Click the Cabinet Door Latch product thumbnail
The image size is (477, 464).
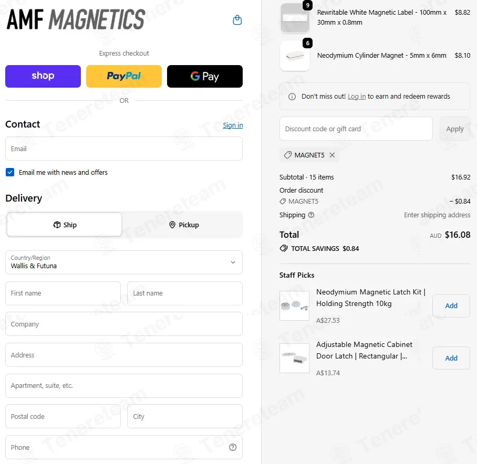tap(294, 358)
